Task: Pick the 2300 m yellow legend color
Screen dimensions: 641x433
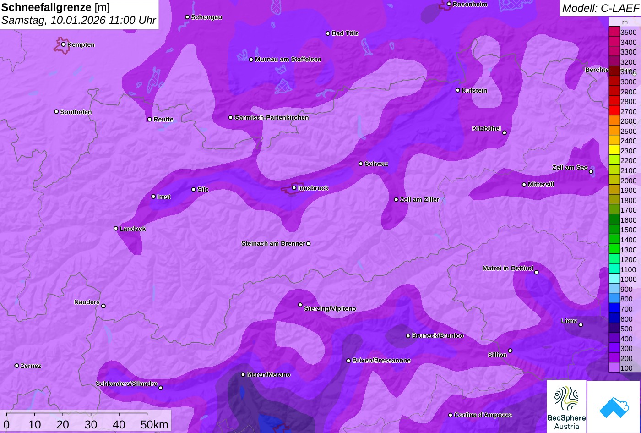Action: pyautogui.click(x=614, y=150)
